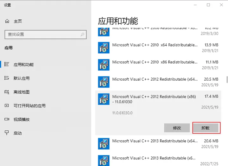Go to 默认应用 settings
Screen dimensions: 228x166
click(22, 78)
